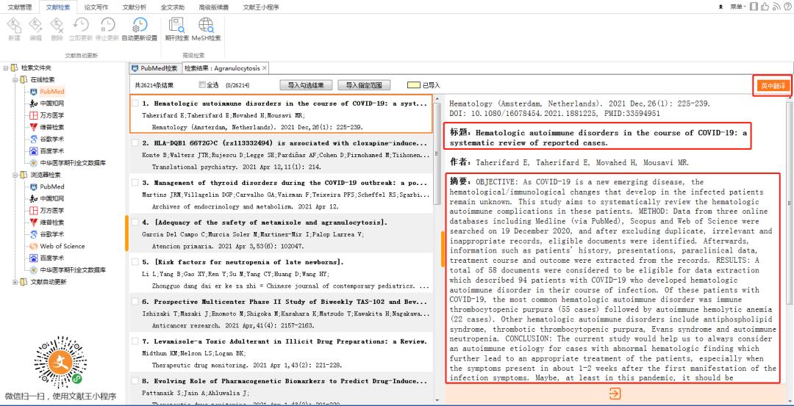Open the help question mark icon
This screenshot has height=406, width=794.
[787, 7]
